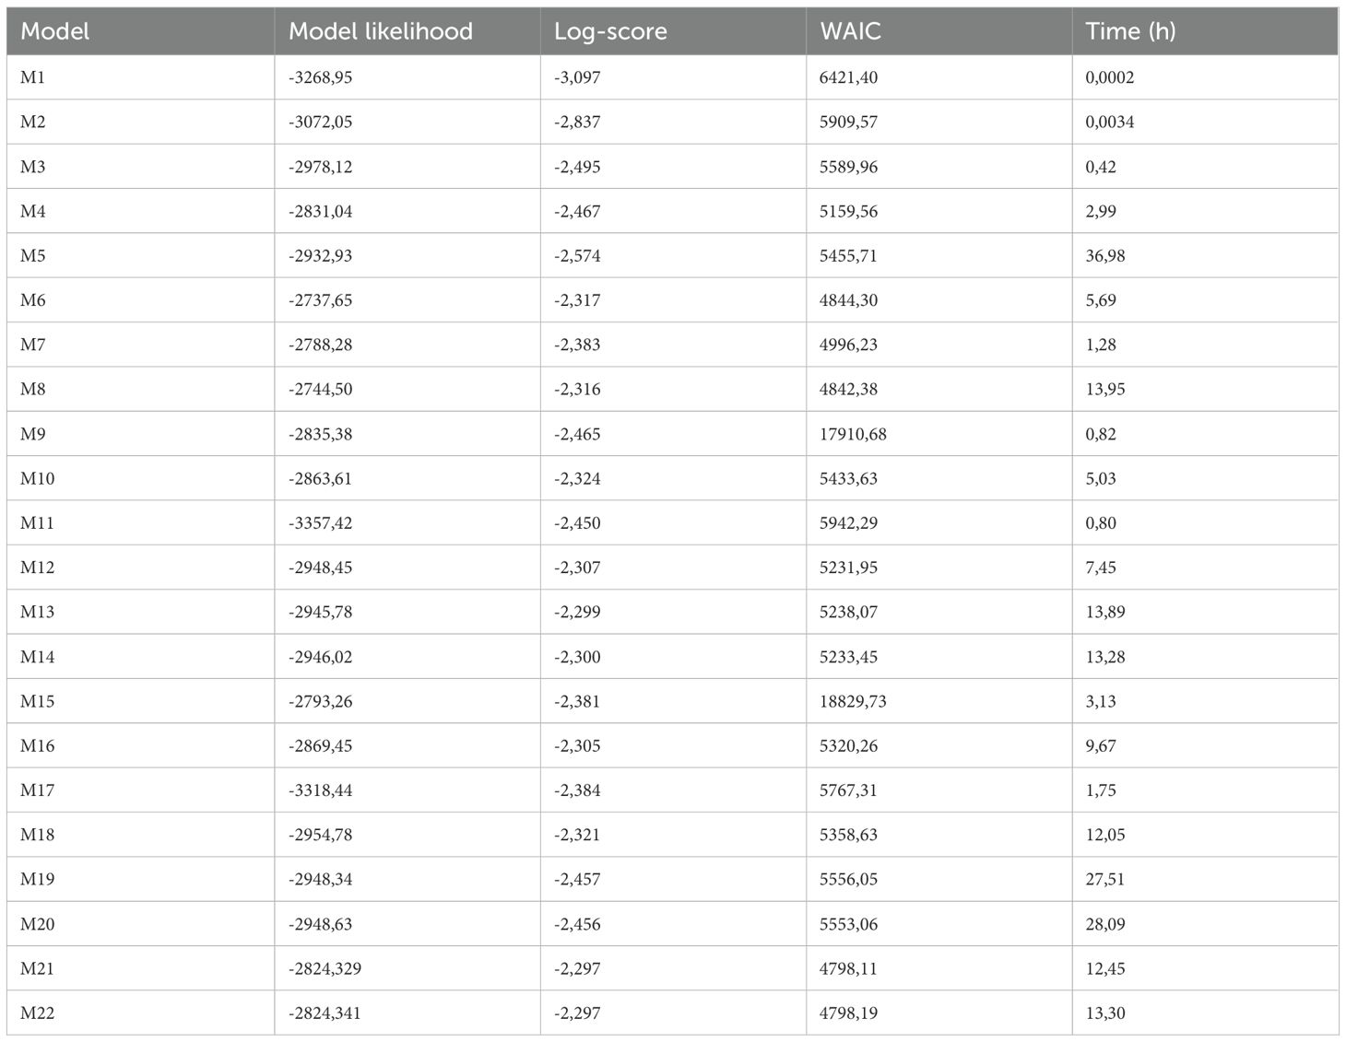Select M5 time value 36,98

tap(1105, 255)
